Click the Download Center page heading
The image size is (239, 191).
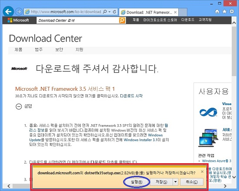[46, 38]
